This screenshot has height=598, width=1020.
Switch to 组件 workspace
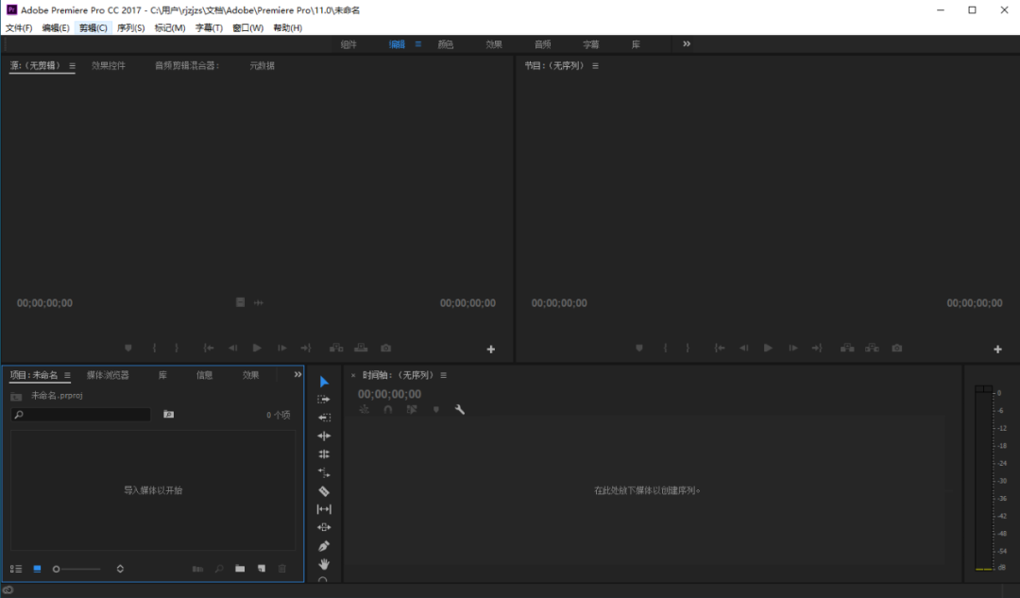click(x=348, y=44)
